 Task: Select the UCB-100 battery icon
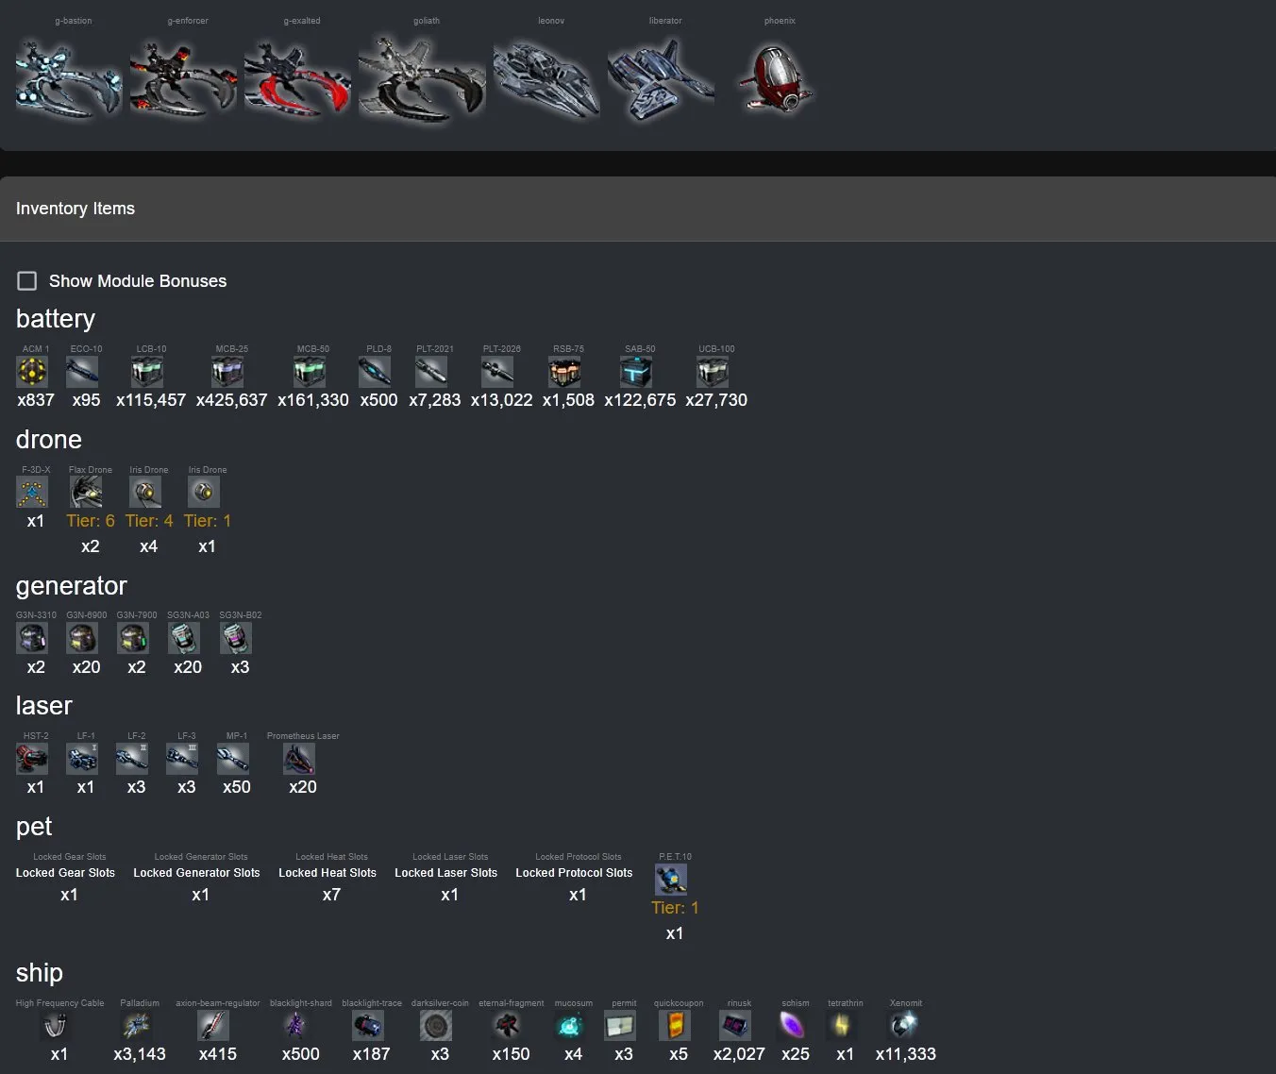(x=713, y=372)
